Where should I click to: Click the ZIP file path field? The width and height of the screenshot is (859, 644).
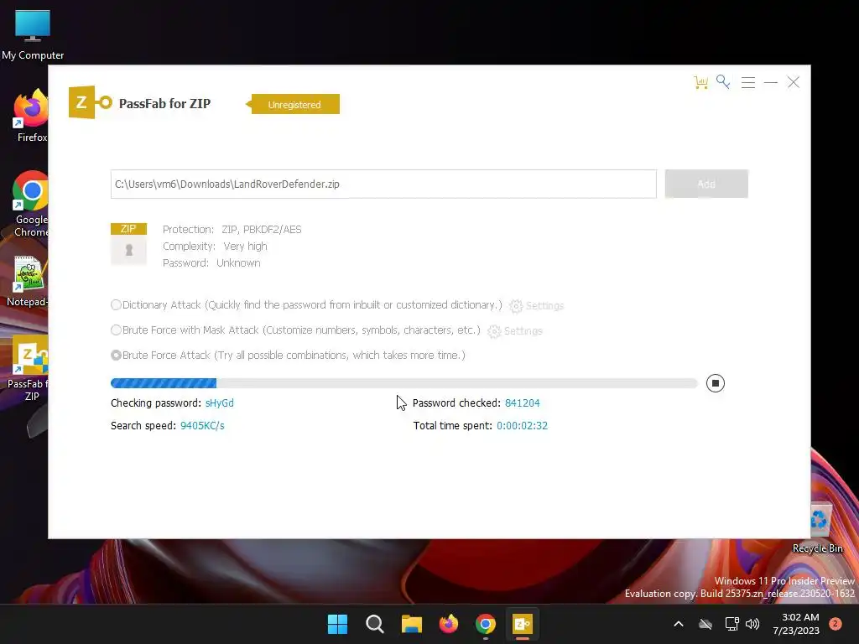click(383, 184)
